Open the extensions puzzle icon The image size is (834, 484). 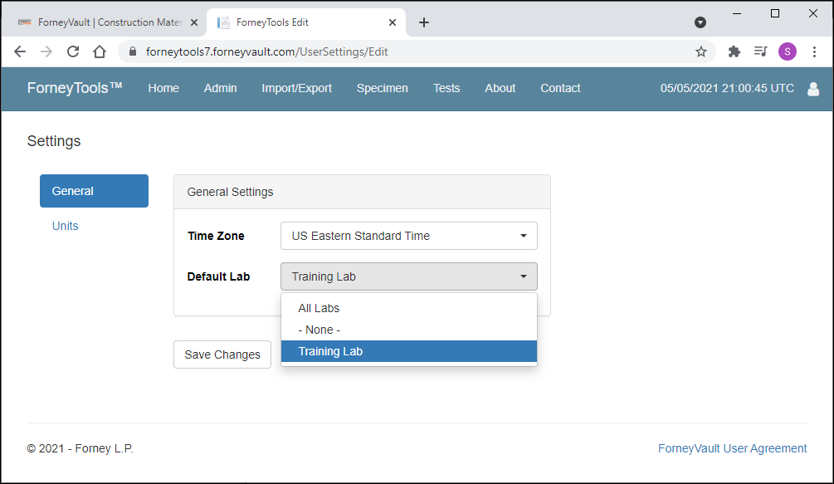coord(734,51)
